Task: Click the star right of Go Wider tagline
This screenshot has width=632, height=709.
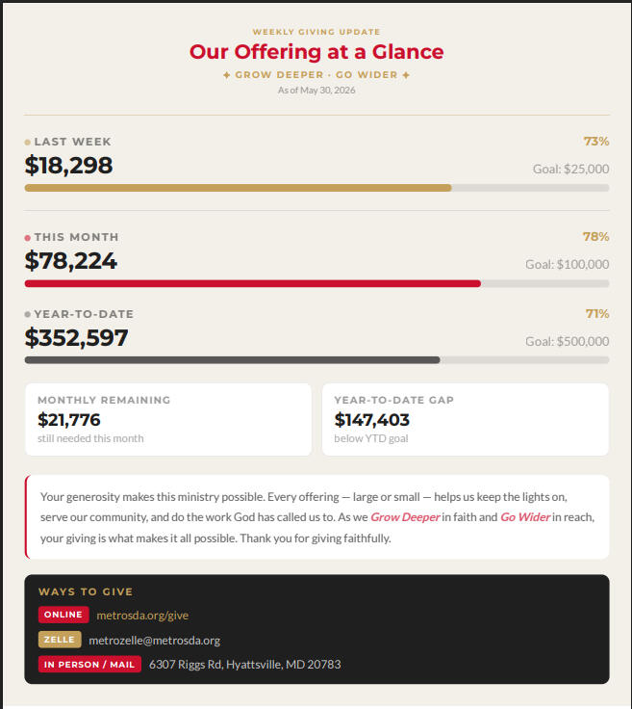Action: [406, 75]
